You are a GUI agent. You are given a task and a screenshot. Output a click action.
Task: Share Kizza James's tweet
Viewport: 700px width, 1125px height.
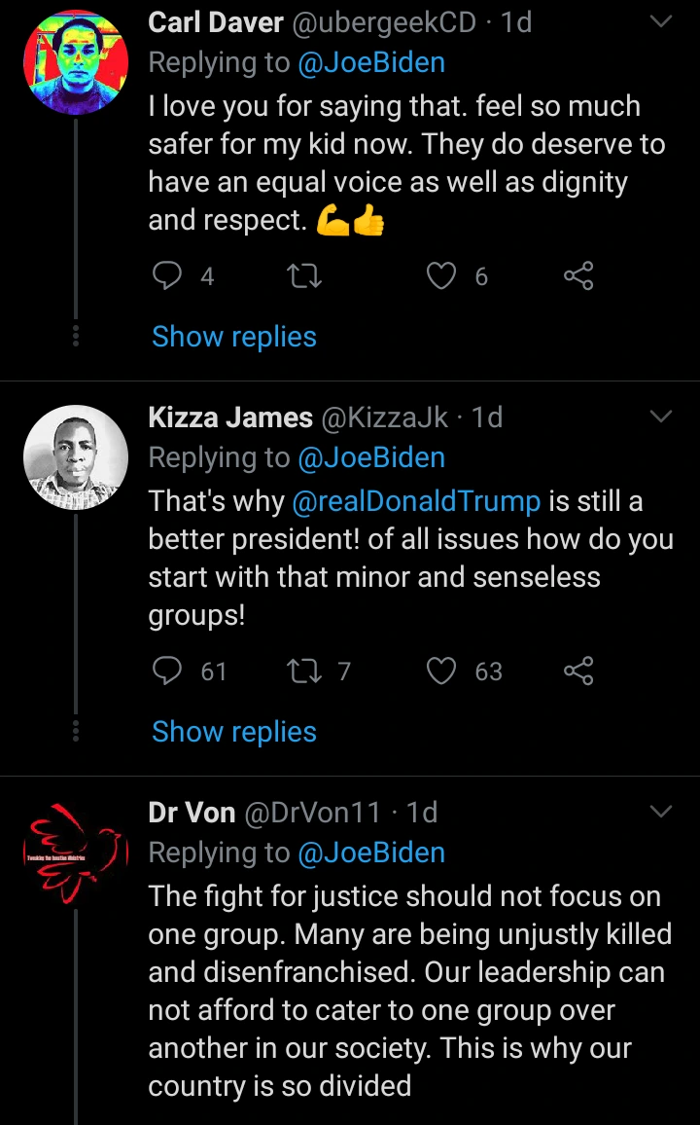click(578, 671)
